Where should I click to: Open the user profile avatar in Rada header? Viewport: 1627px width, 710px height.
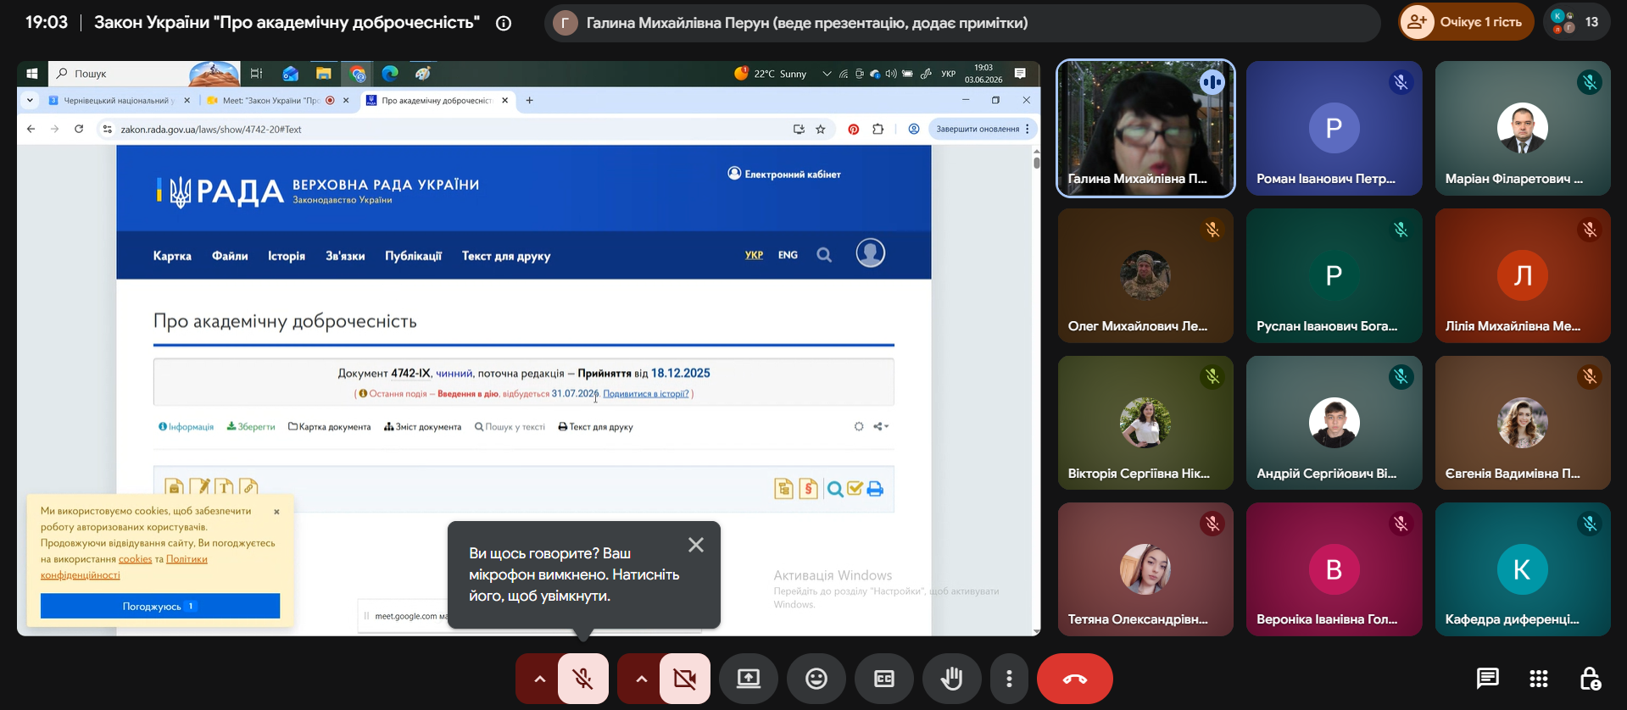click(x=871, y=253)
